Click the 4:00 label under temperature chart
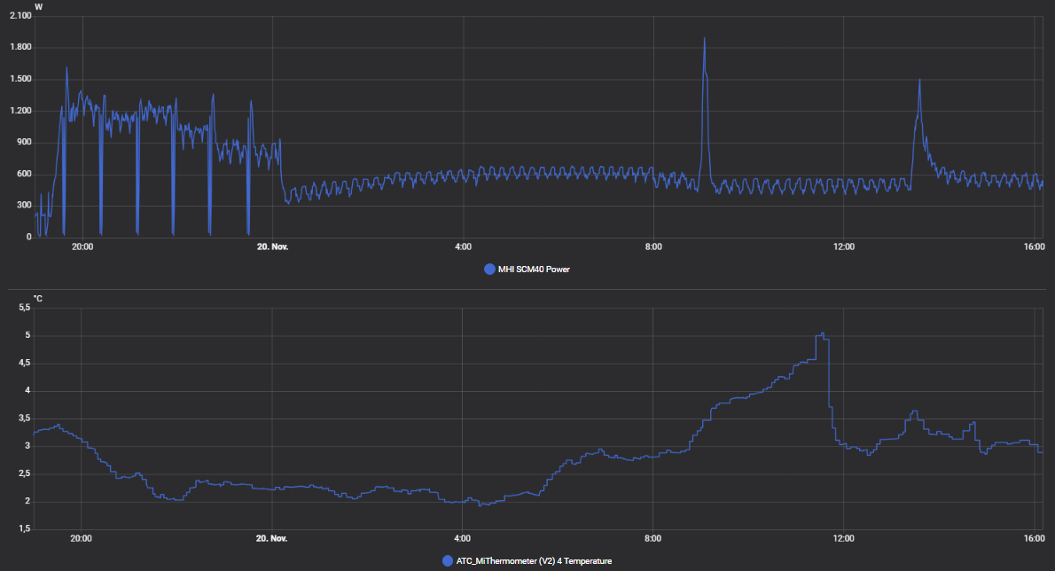Viewport: 1055px width, 571px height. pos(462,538)
